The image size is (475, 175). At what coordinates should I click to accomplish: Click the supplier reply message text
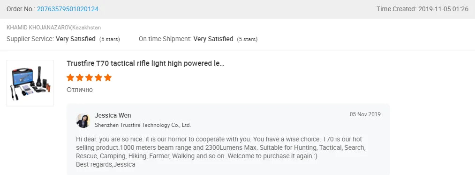(x=221, y=152)
